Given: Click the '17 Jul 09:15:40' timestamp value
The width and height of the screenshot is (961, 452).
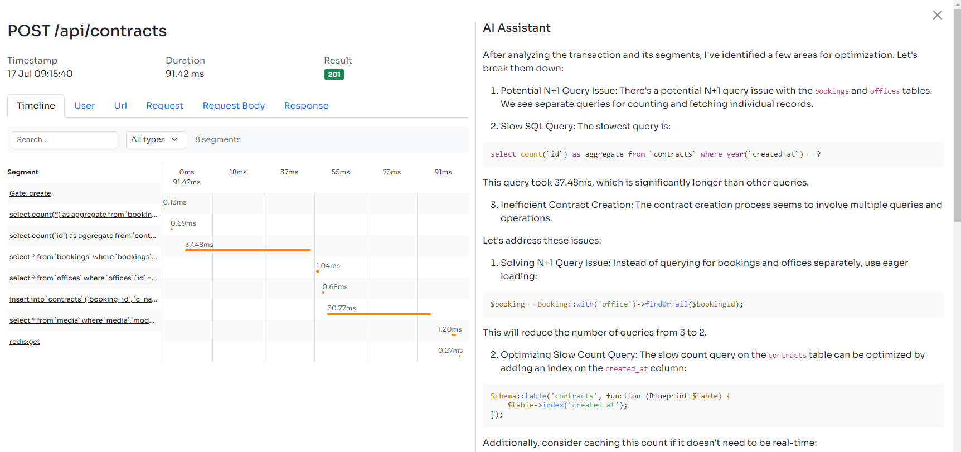Looking at the screenshot, I should coord(40,74).
